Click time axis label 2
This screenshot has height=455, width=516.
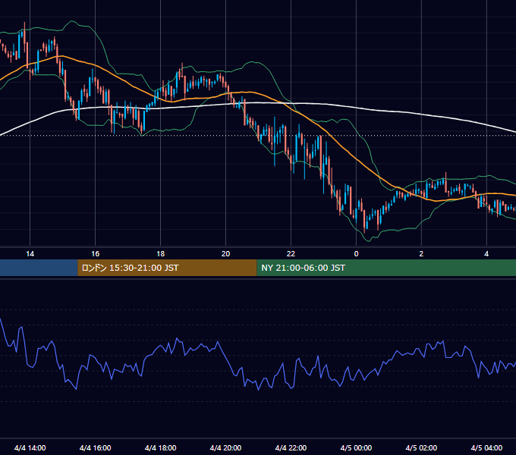click(x=421, y=254)
